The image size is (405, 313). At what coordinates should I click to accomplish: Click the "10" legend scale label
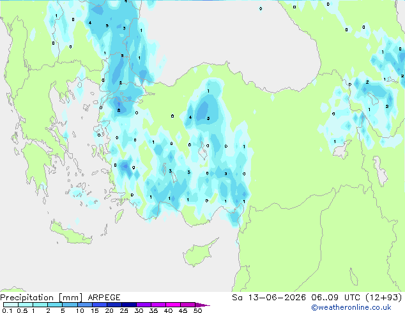point(80,310)
